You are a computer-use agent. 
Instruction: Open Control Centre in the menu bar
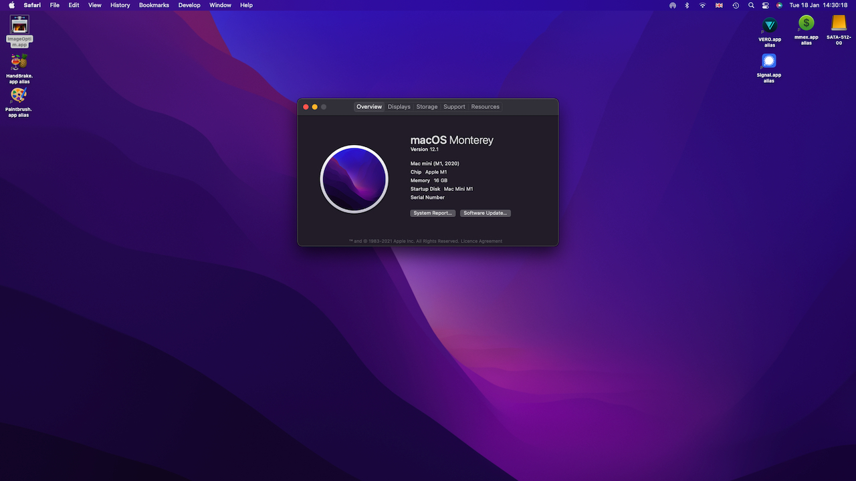coord(765,5)
